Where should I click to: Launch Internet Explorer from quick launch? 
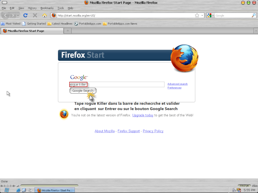coord(18,190)
